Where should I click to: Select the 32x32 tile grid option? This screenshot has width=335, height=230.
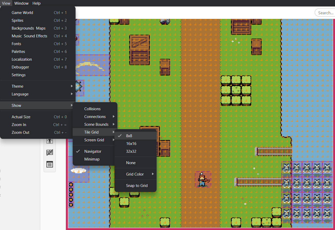tap(131, 151)
